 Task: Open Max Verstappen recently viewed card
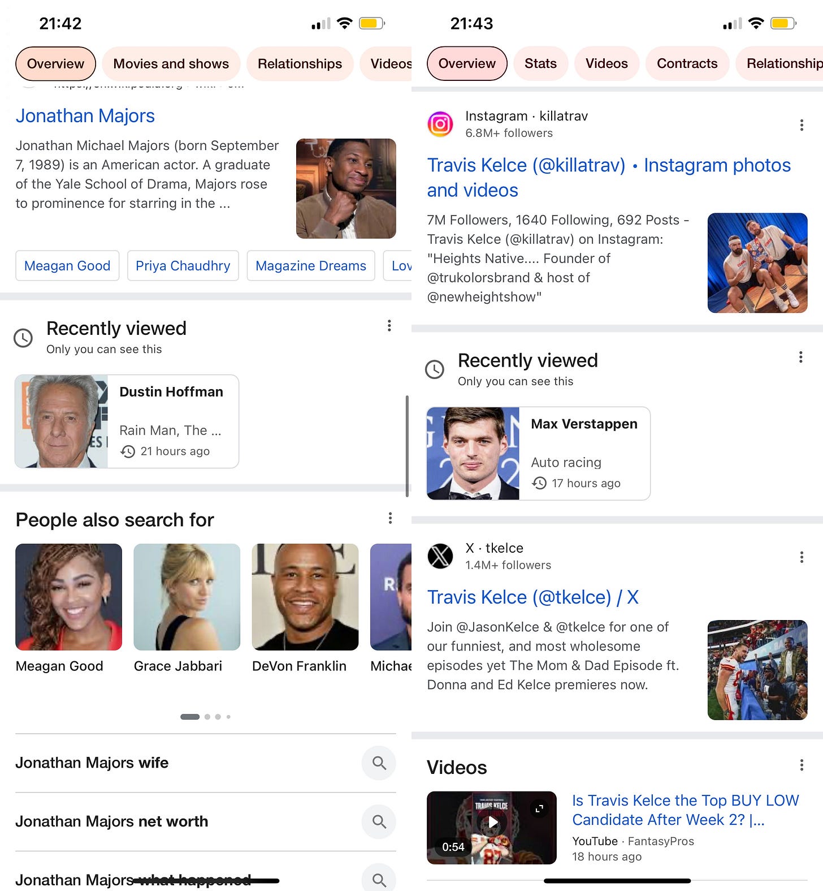tap(539, 453)
